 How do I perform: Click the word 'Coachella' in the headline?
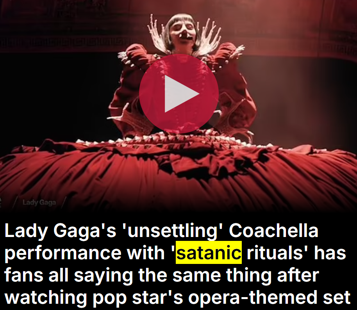(273, 231)
